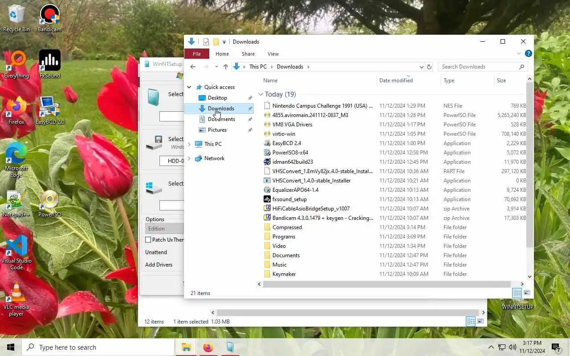
Task: Open the View ribbon tab
Action: [273, 54]
